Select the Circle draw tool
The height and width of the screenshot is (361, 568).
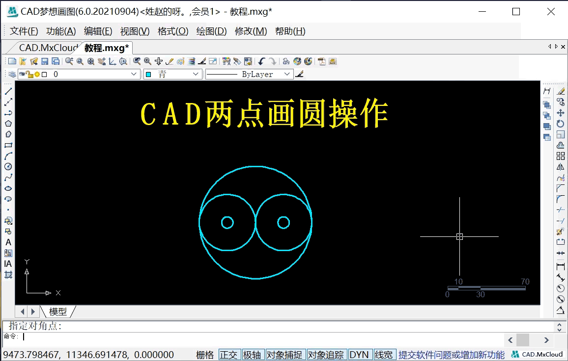click(x=8, y=167)
